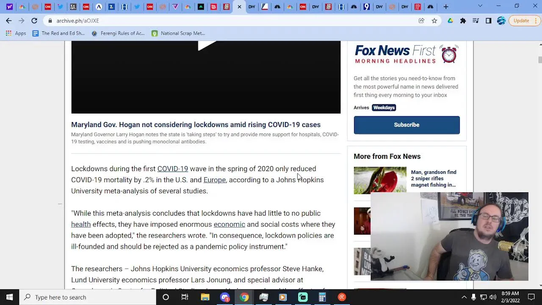Toggle the volume speaker in the tray
This screenshot has height=305, width=542.
[492, 297]
